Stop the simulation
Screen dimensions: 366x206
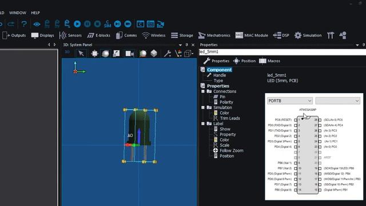97,24
